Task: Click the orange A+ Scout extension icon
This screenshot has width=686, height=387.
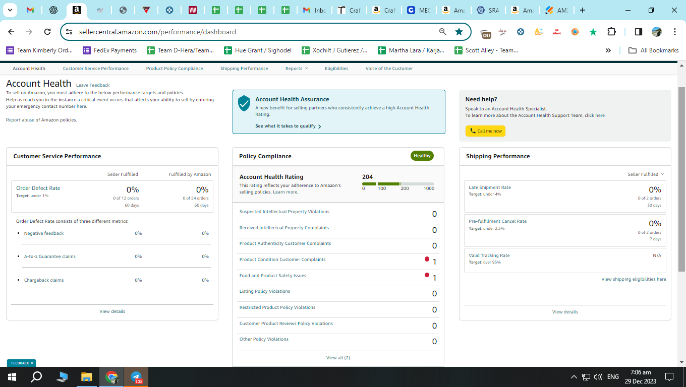Action: [538, 32]
